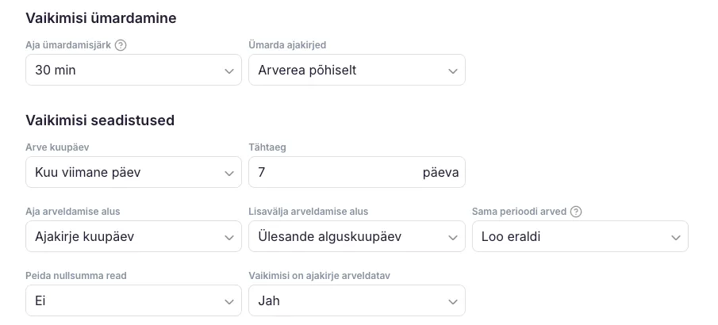Click chevron on Ajakirje kuupäev field
This screenshot has width=718, height=325.
(x=229, y=237)
